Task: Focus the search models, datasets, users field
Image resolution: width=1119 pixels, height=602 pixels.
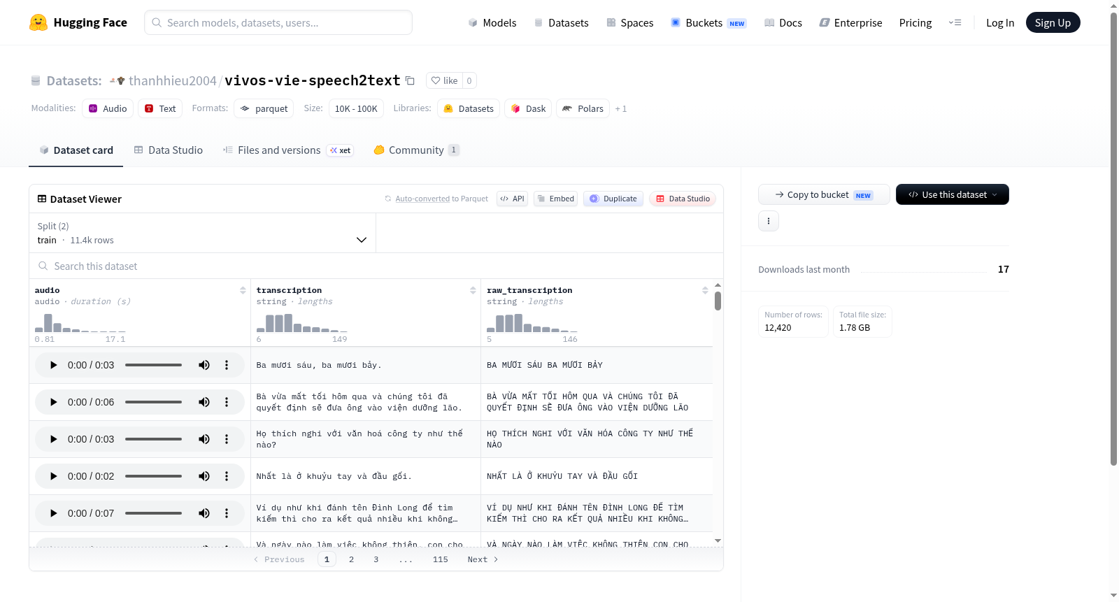Action: coord(278,22)
